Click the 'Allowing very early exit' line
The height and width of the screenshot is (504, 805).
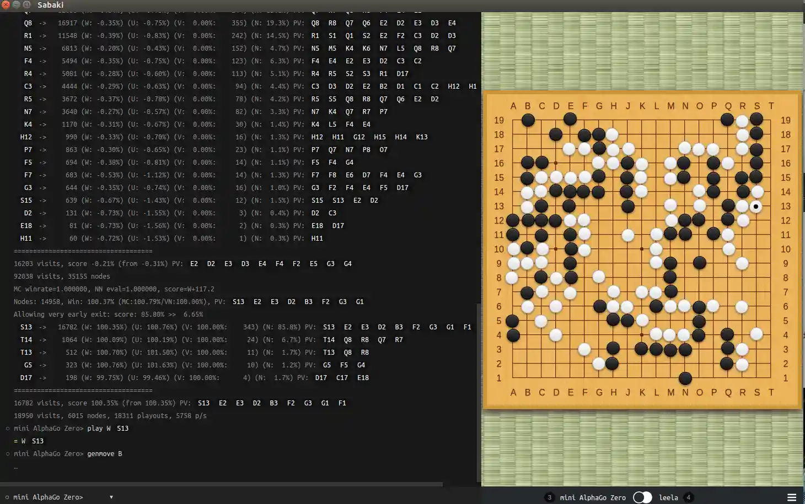click(x=109, y=315)
